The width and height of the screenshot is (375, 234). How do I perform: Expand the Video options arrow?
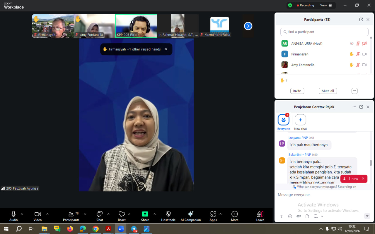47,214
